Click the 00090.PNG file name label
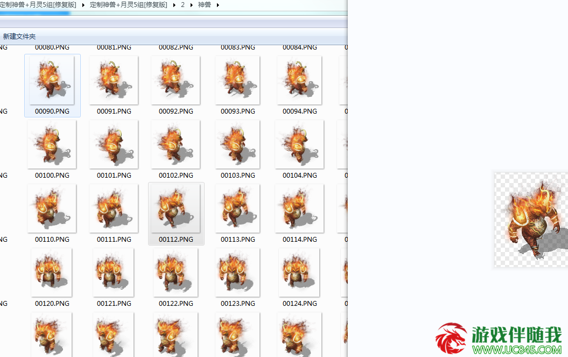 coord(52,111)
